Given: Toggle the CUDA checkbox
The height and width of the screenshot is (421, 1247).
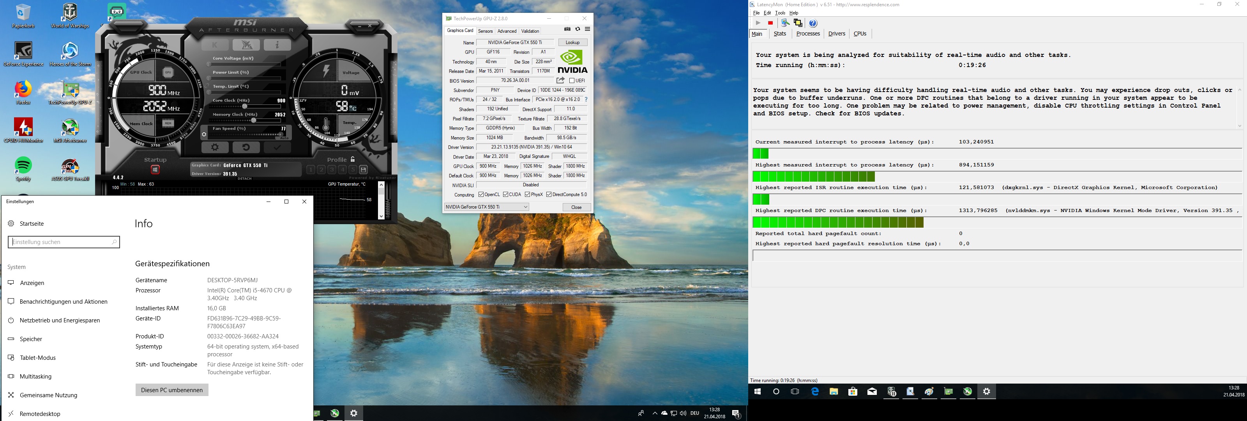Looking at the screenshot, I should [x=505, y=195].
